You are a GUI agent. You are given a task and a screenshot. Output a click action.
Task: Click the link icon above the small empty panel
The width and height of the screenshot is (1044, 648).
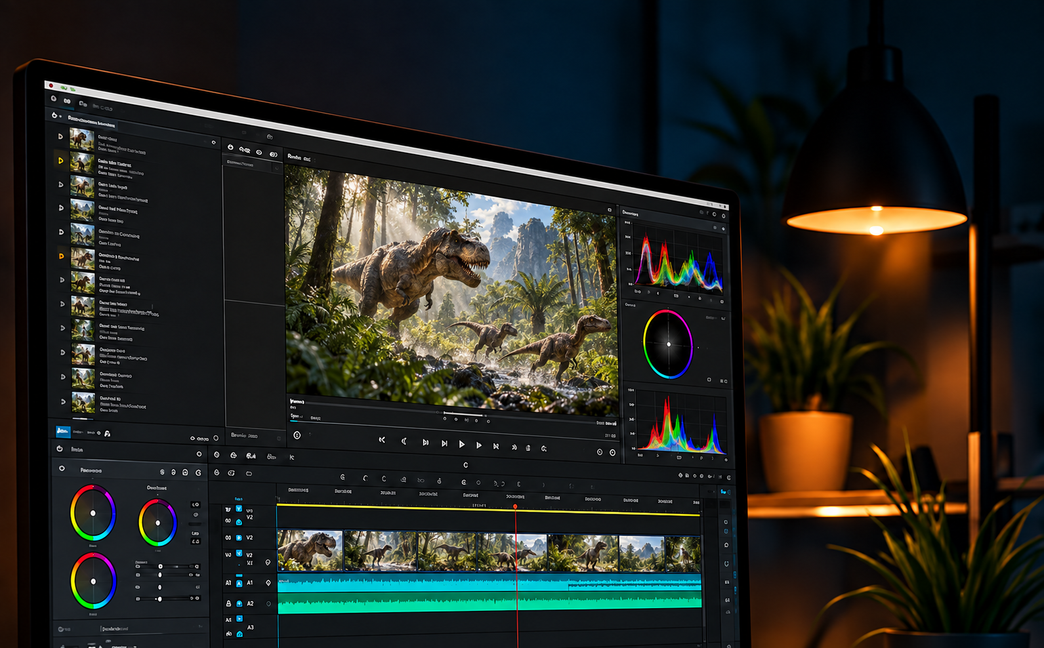[x=245, y=150]
